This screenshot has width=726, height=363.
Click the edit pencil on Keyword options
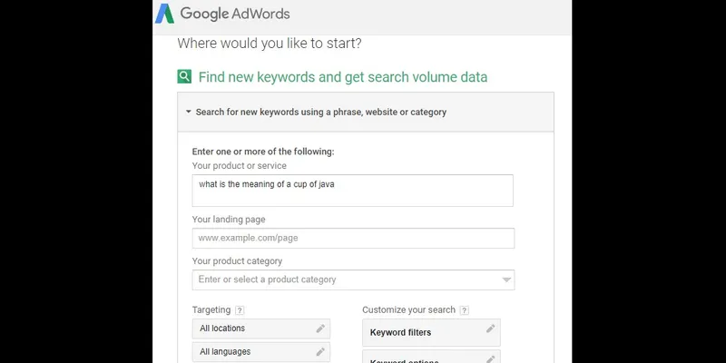pyautogui.click(x=490, y=359)
